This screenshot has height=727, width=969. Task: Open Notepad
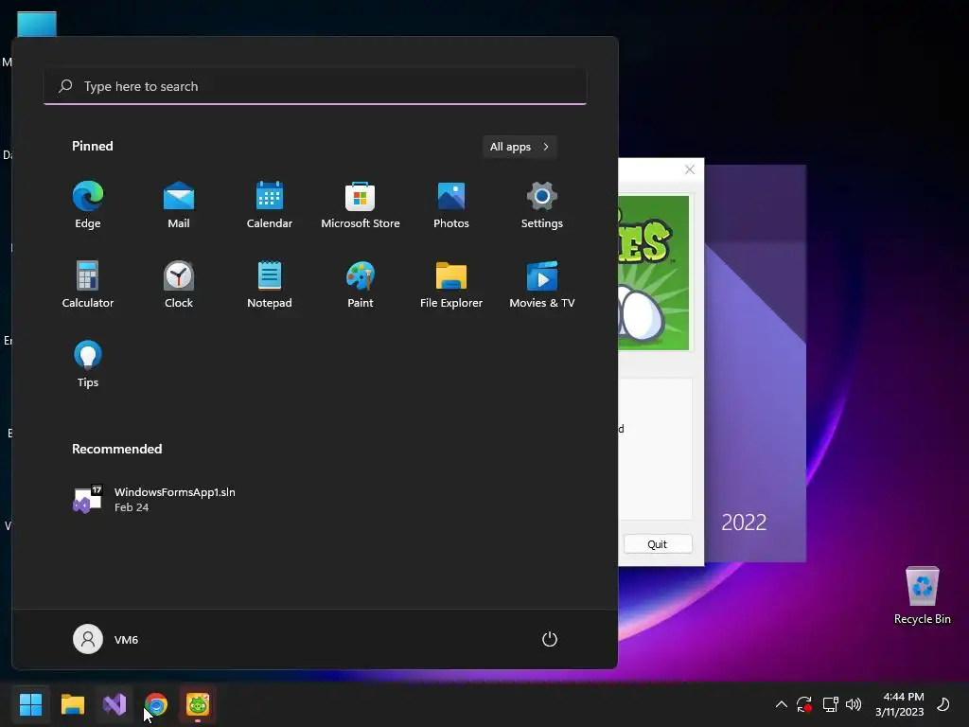point(270,284)
